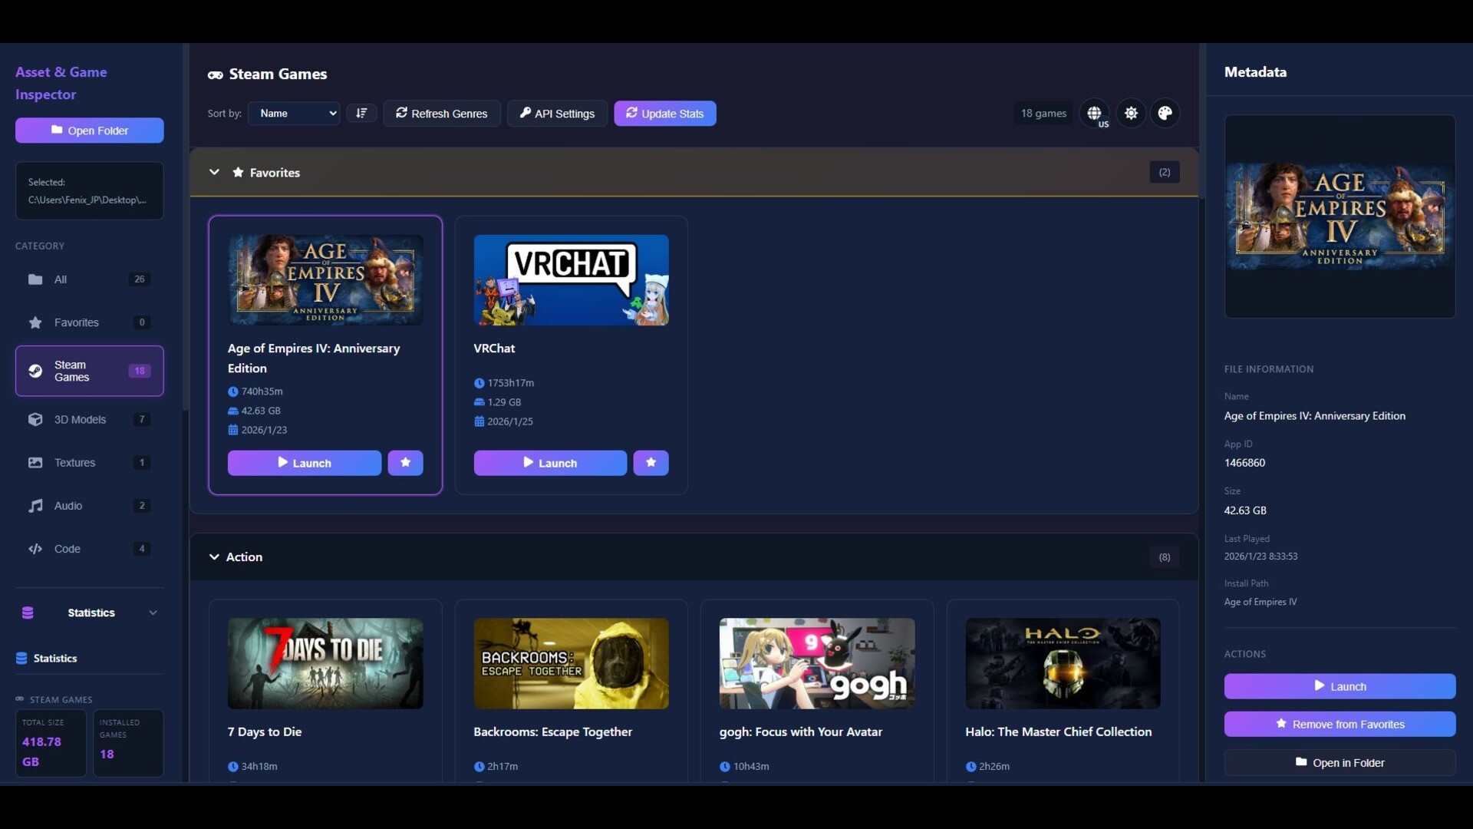Click the VRChat game thumbnail

click(571, 279)
